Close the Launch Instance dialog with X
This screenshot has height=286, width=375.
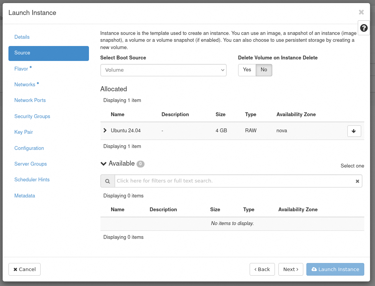tap(361, 12)
